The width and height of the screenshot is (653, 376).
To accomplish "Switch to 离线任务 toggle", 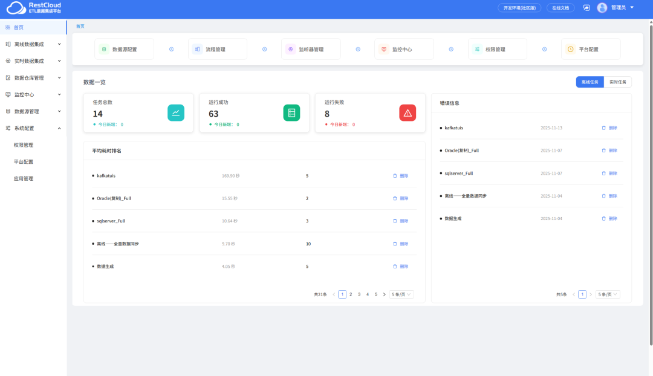I will tap(590, 82).
